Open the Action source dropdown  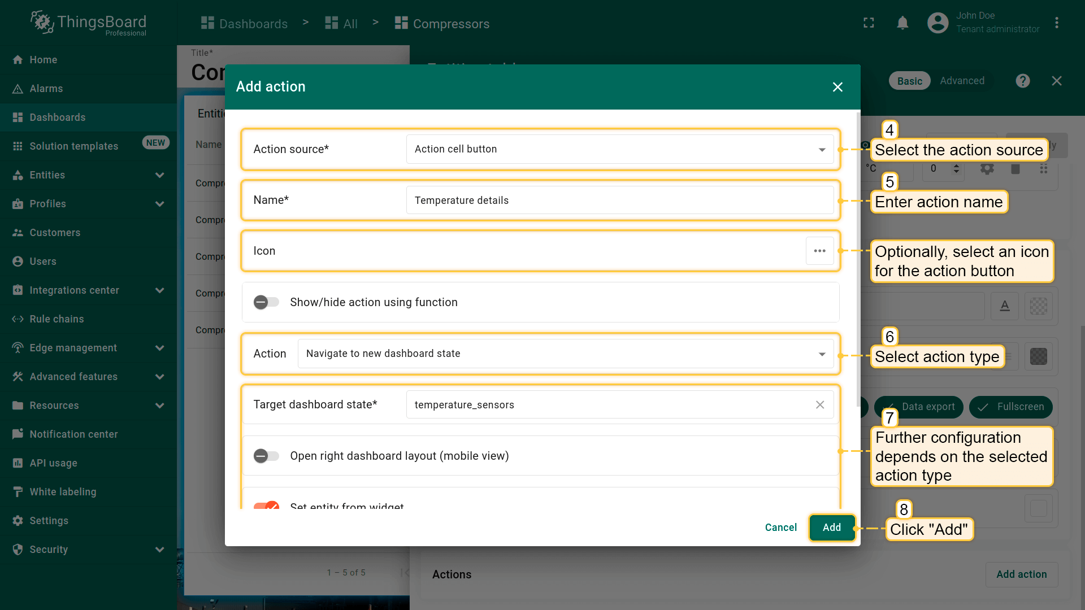[x=619, y=149]
